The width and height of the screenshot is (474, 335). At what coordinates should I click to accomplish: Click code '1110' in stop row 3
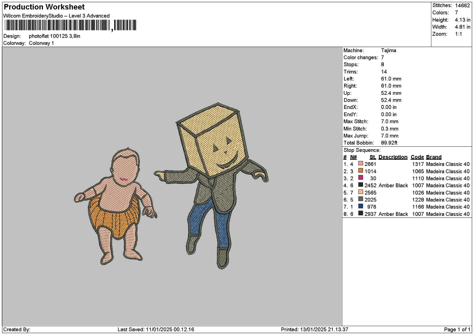pos(418,178)
